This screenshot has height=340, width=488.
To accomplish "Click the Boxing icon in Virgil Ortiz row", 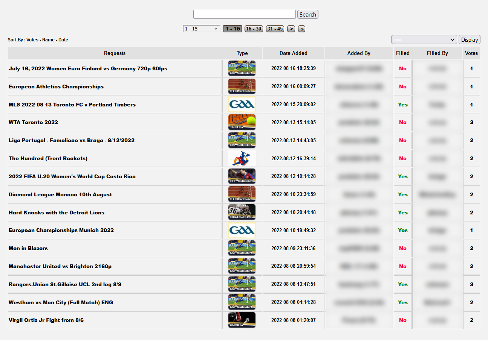I will pos(242,320).
